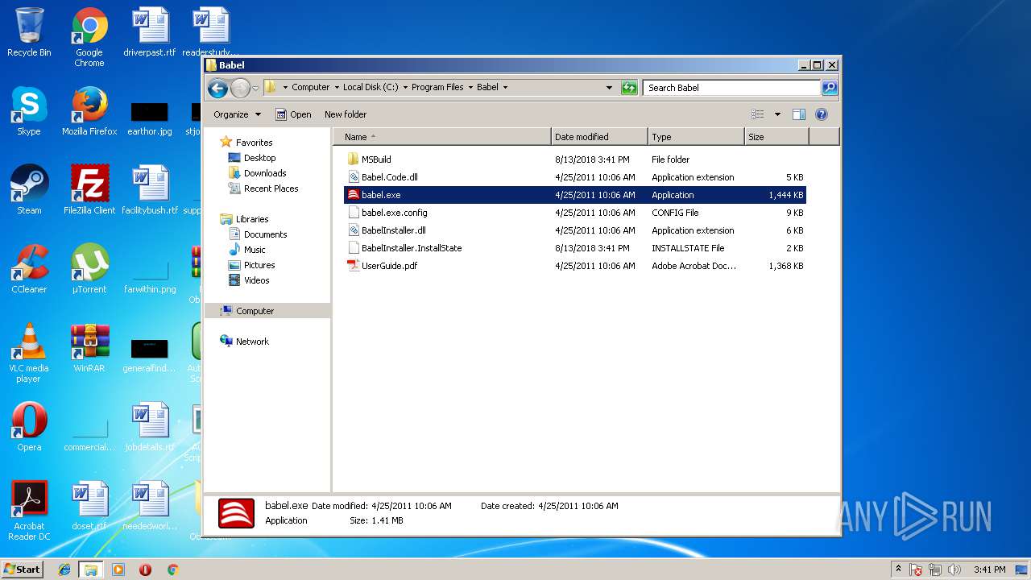
Task: Open the Start menu
Action: click(22, 570)
